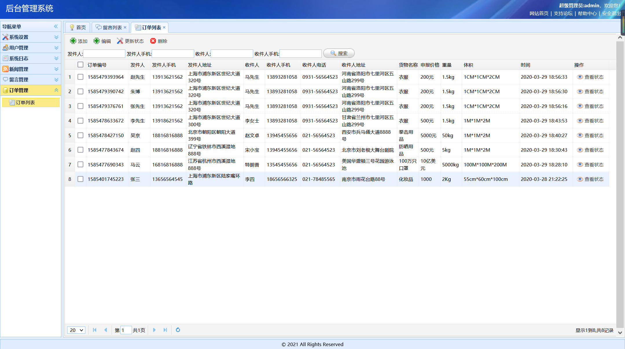625x349 pixels.
Task: Click 查看状态 for order 1585479393964
Action: point(594,77)
